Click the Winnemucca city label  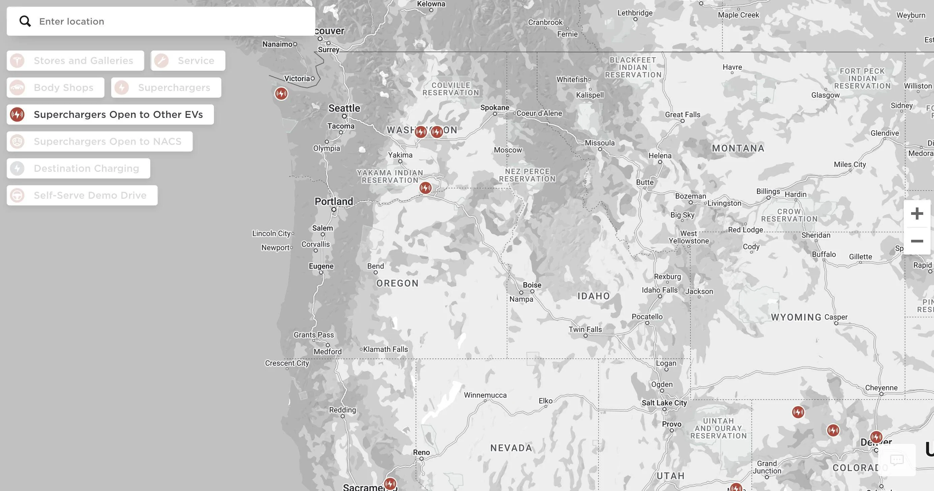485,395
